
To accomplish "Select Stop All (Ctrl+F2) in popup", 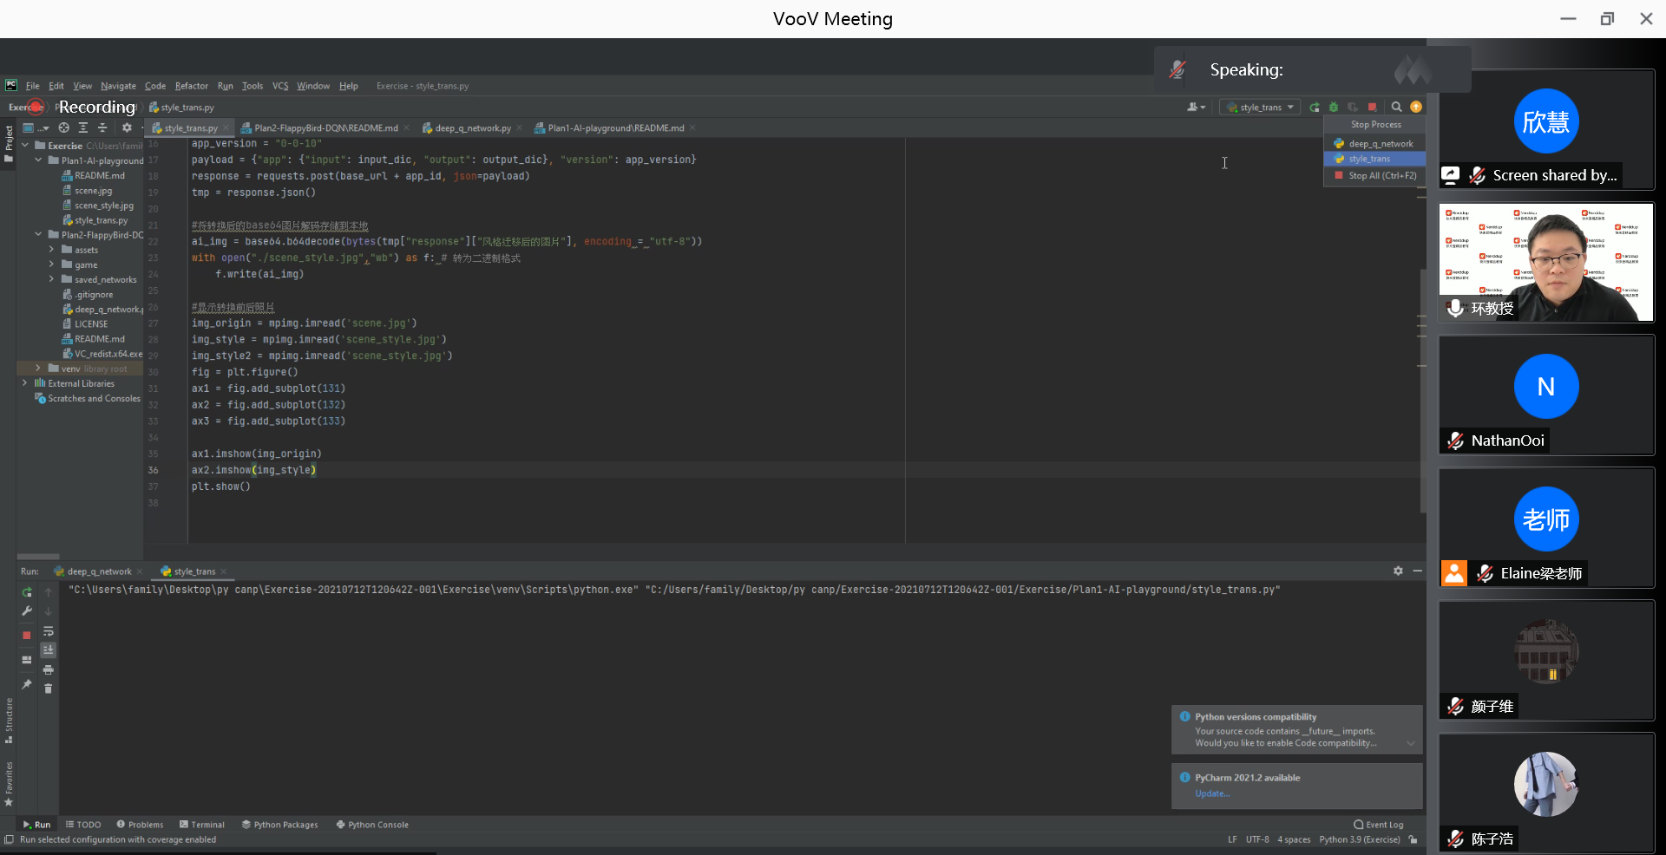I will (1381, 175).
